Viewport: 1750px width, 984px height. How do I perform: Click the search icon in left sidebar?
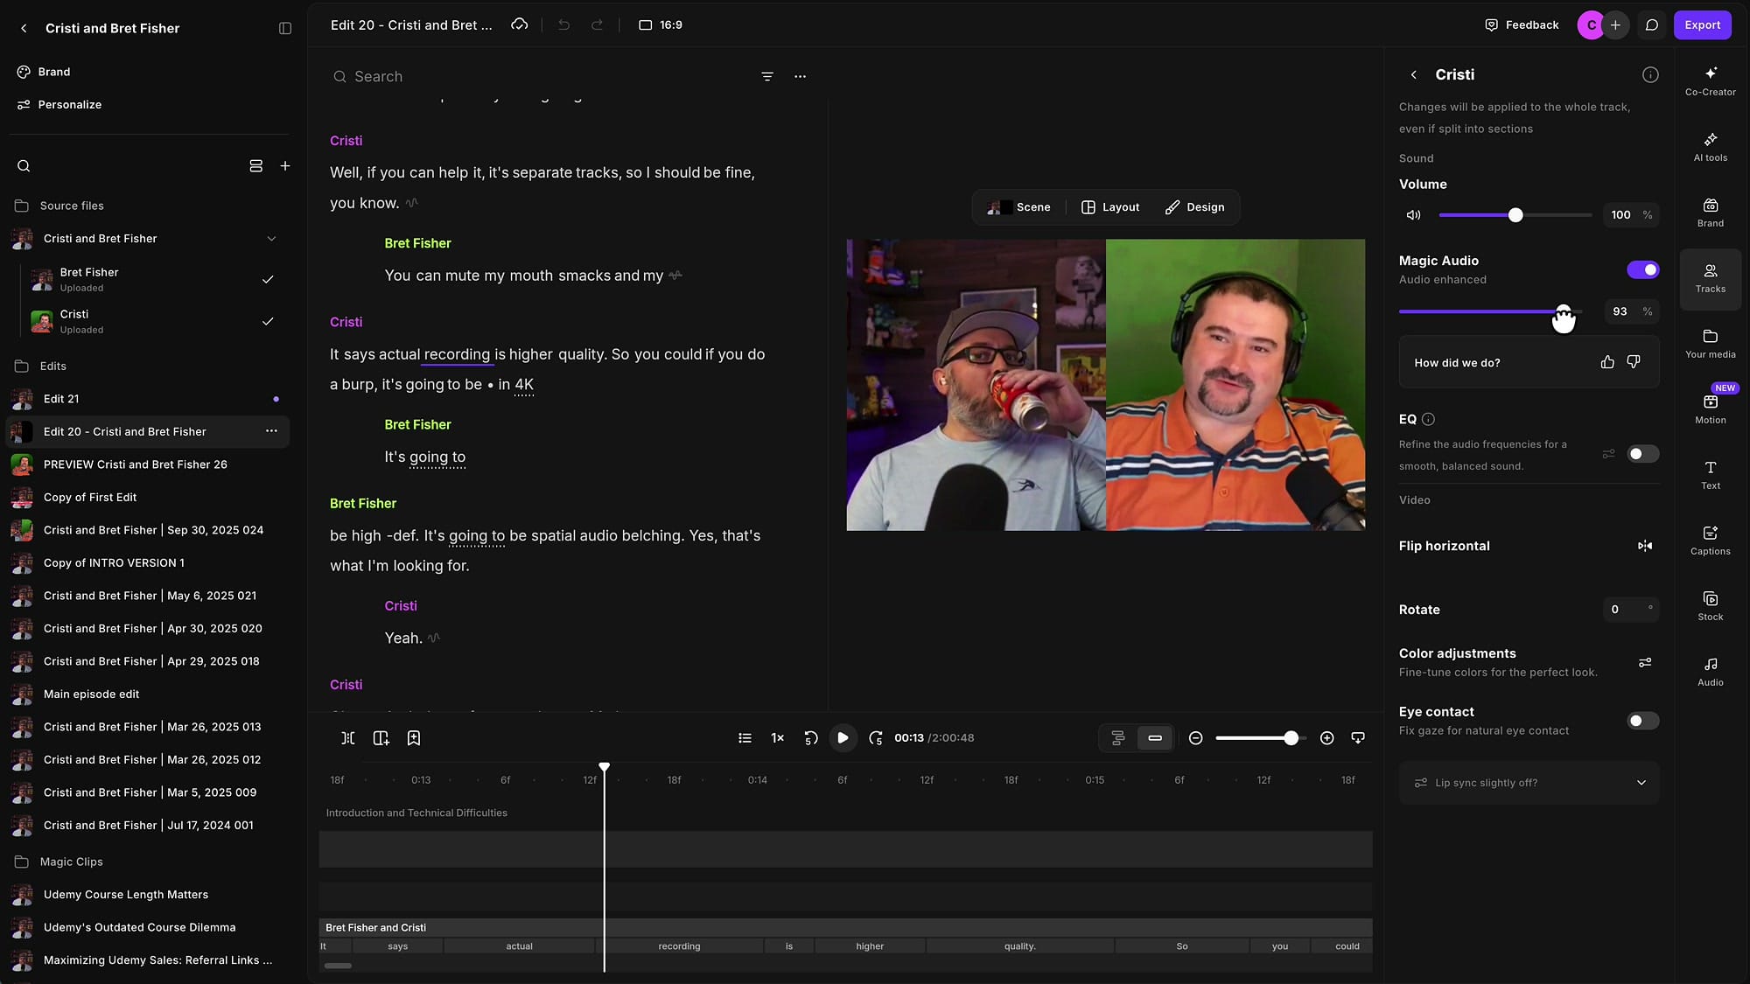pyautogui.click(x=24, y=166)
